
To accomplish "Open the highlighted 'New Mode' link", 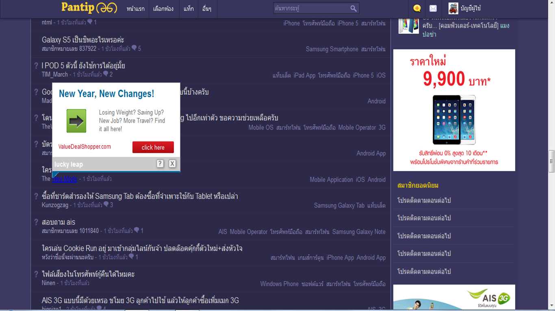I will click(x=65, y=179).
